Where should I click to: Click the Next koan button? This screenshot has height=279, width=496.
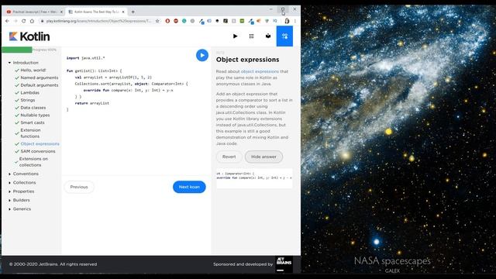click(x=189, y=187)
